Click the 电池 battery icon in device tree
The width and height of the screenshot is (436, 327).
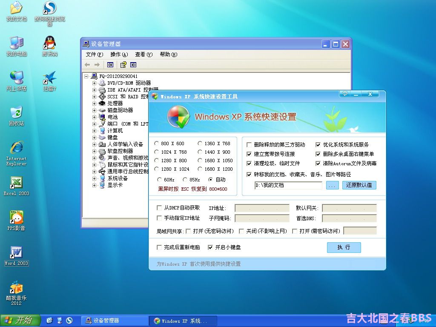point(102,117)
